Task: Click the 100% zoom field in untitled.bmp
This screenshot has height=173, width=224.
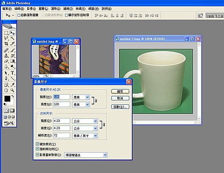Action: (x=37, y=76)
